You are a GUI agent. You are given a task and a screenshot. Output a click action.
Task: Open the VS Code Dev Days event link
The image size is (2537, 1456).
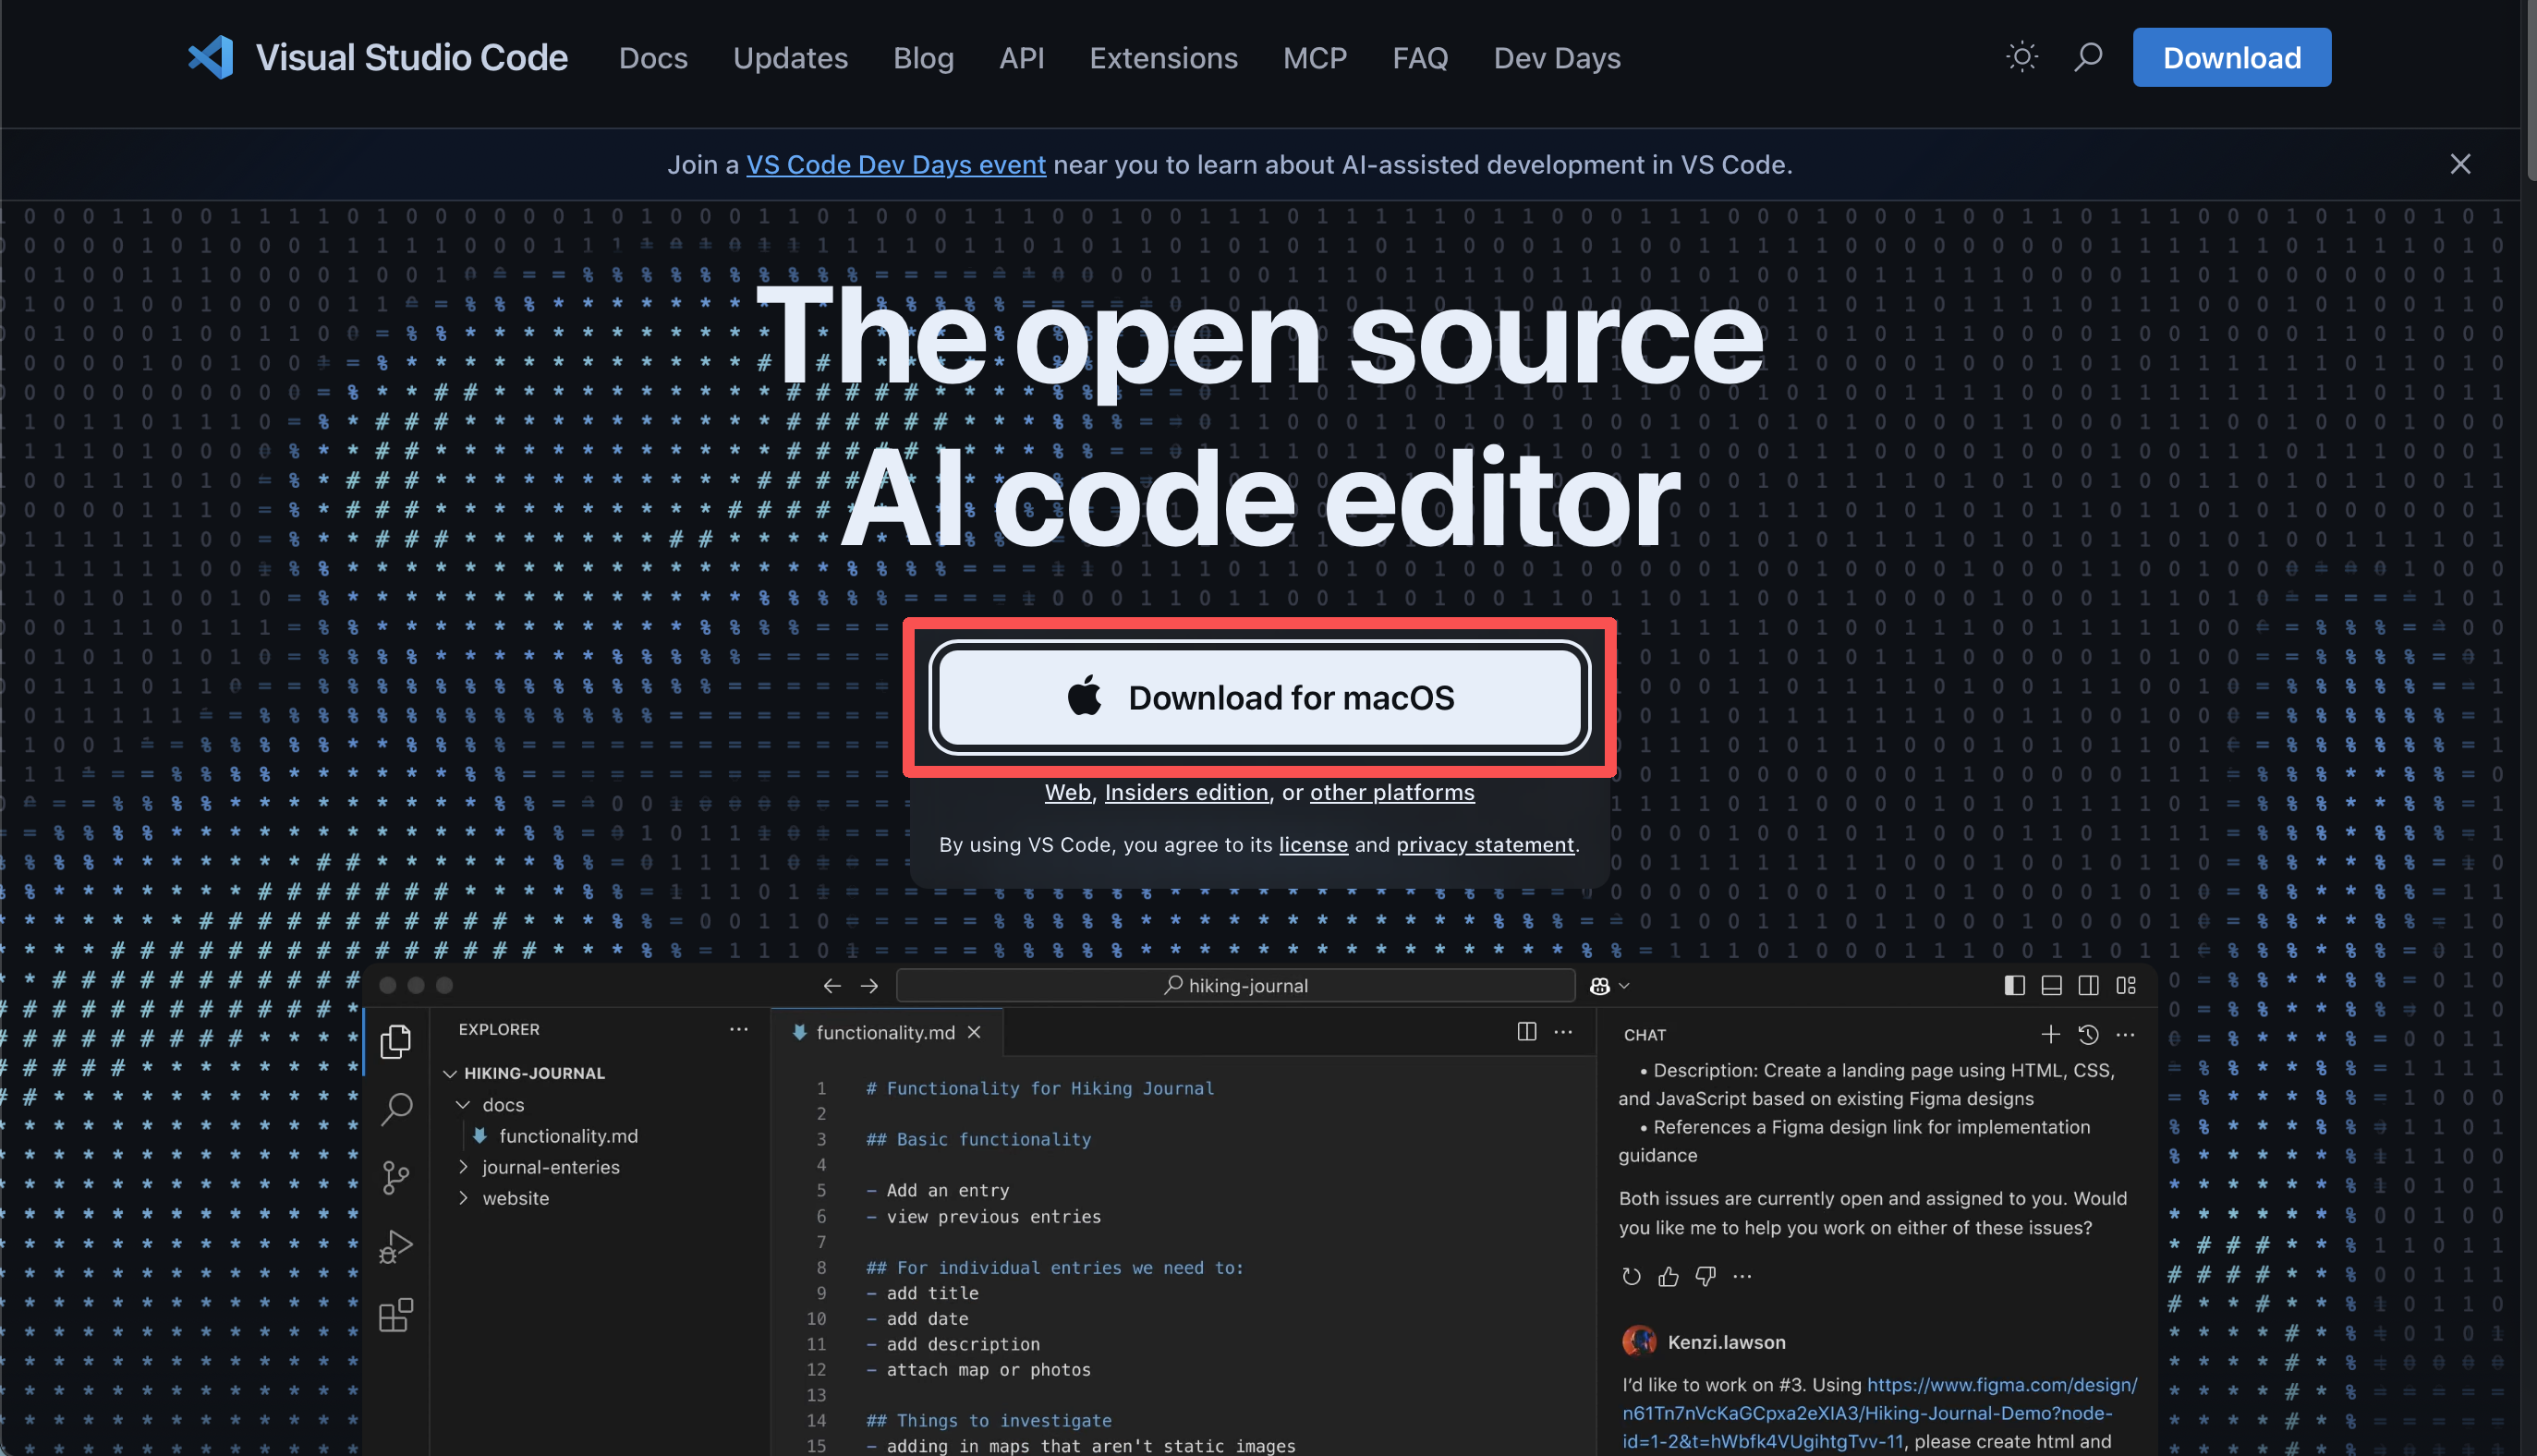[x=895, y=165]
